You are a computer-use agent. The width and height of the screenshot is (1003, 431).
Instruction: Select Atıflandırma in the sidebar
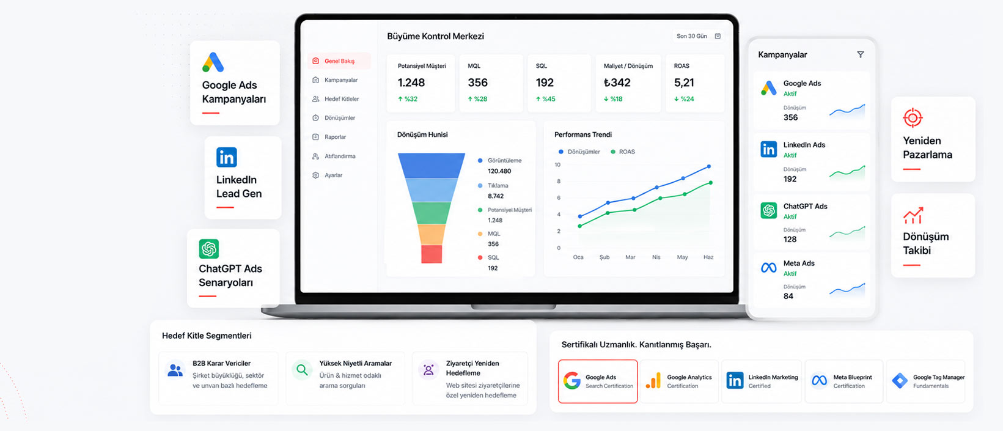[339, 157]
